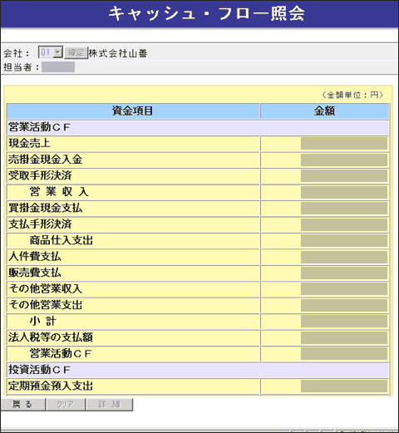Click the 現金売上 amount cell

point(344,144)
